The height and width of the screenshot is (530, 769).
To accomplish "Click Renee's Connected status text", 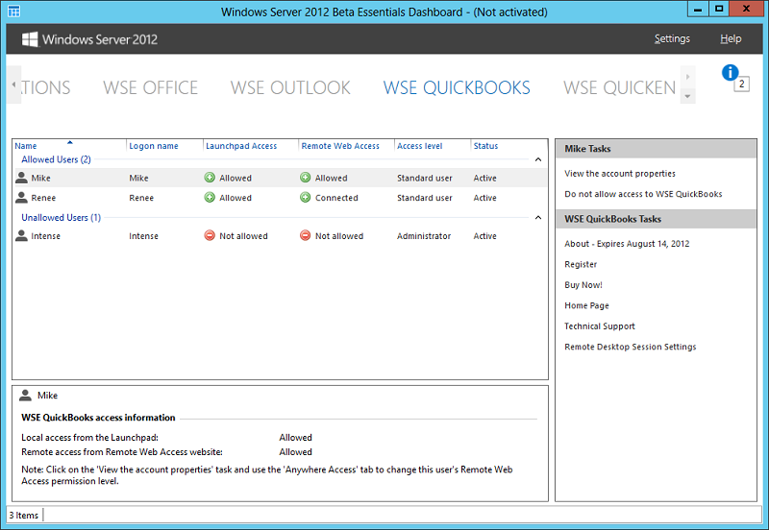I will click(x=336, y=198).
